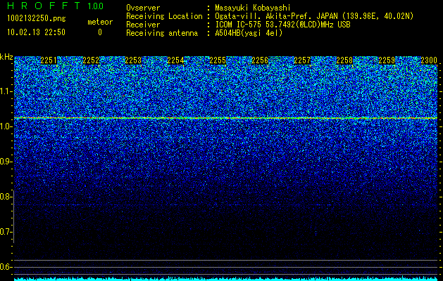Click the 2300 time marker
Viewport: 443px width, 281px height.
(x=429, y=60)
